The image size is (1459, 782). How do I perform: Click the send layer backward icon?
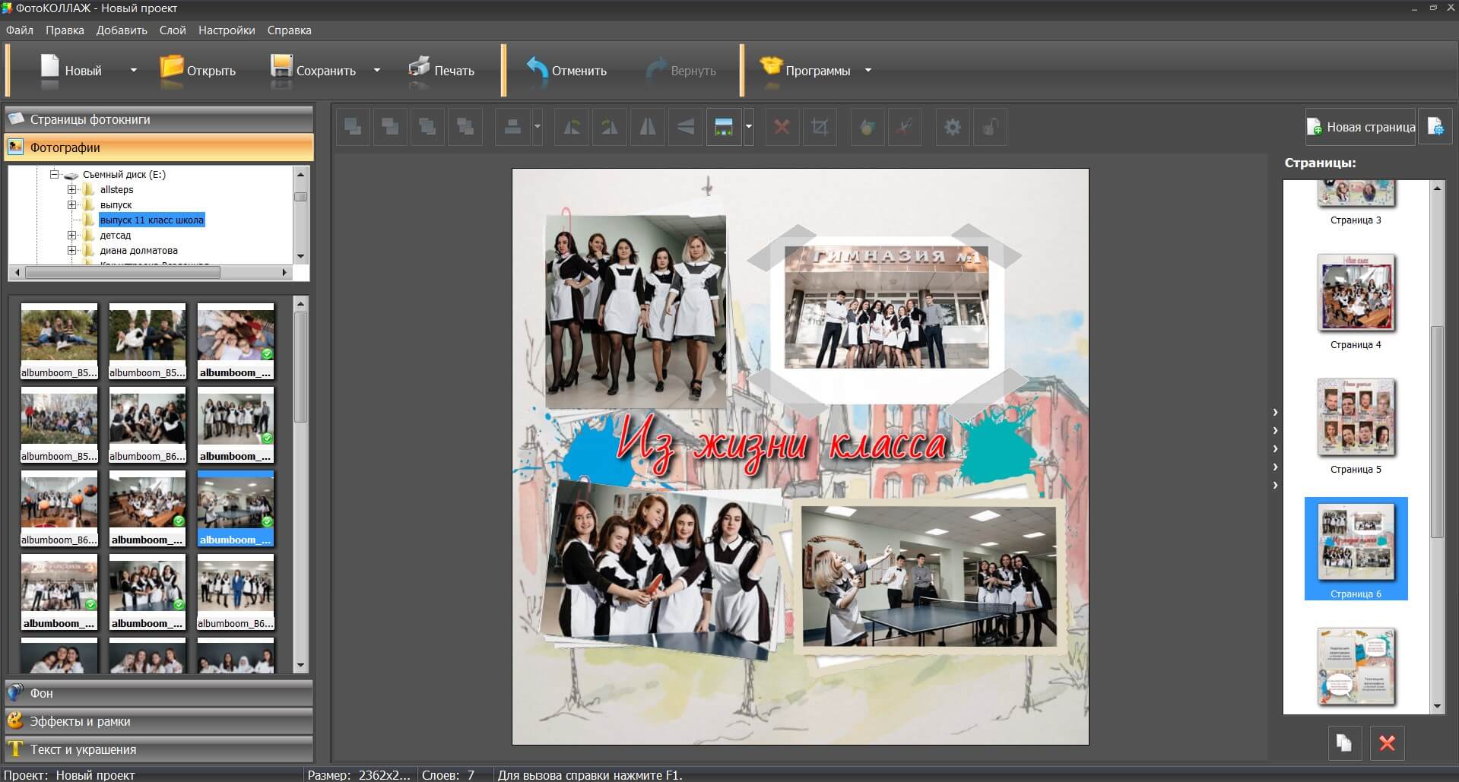click(391, 127)
